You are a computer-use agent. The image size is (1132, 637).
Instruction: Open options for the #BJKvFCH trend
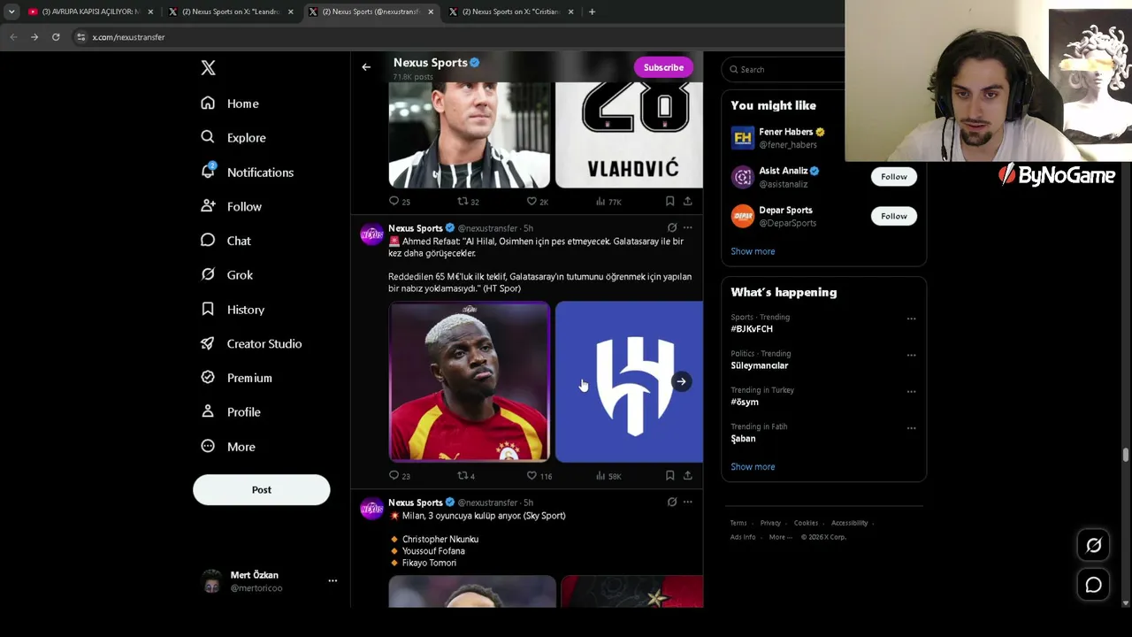(911, 318)
